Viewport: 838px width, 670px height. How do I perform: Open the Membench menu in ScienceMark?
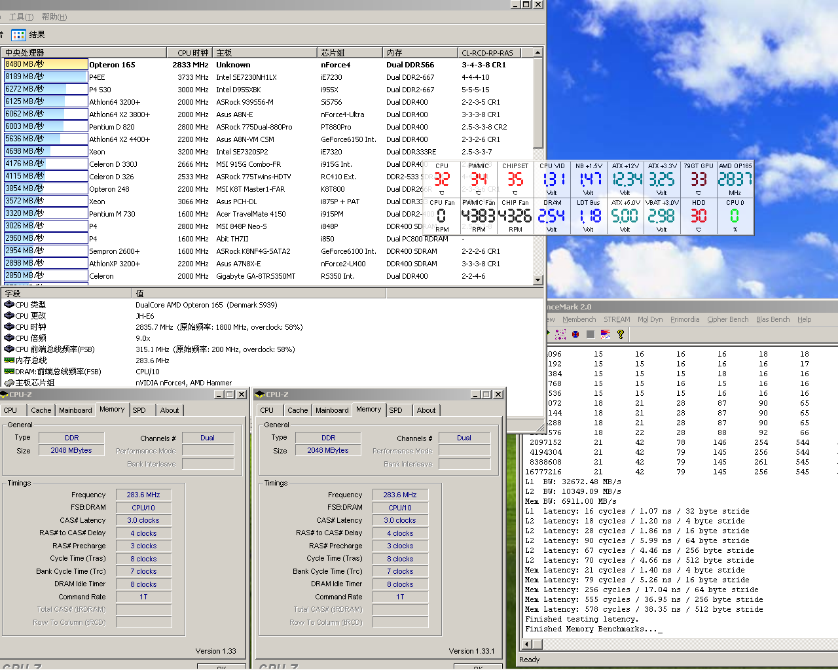[x=579, y=319]
